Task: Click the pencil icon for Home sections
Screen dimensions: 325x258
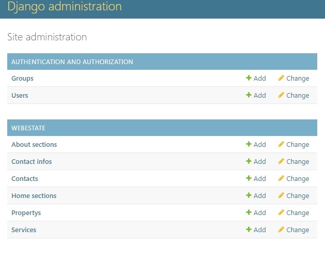Action: (281, 195)
